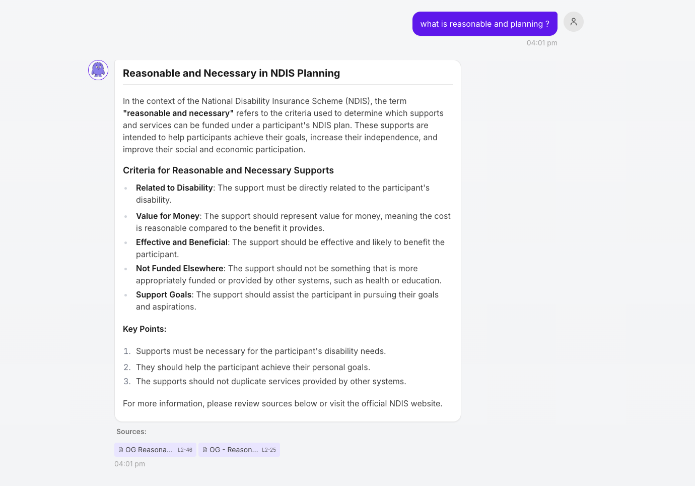This screenshot has height=486, width=695.
Task: Click the 04:01 pm timestamp below the answer
Action: (129, 464)
